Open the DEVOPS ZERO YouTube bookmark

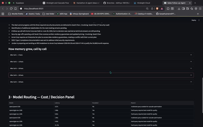(100, 14)
